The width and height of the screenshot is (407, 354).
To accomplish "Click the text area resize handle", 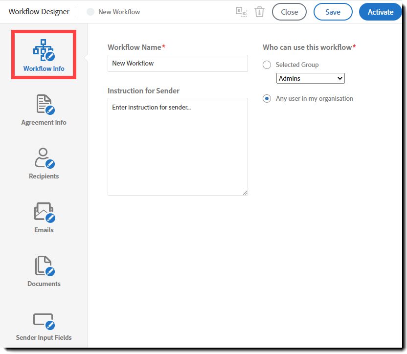I will [x=245, y=193].
